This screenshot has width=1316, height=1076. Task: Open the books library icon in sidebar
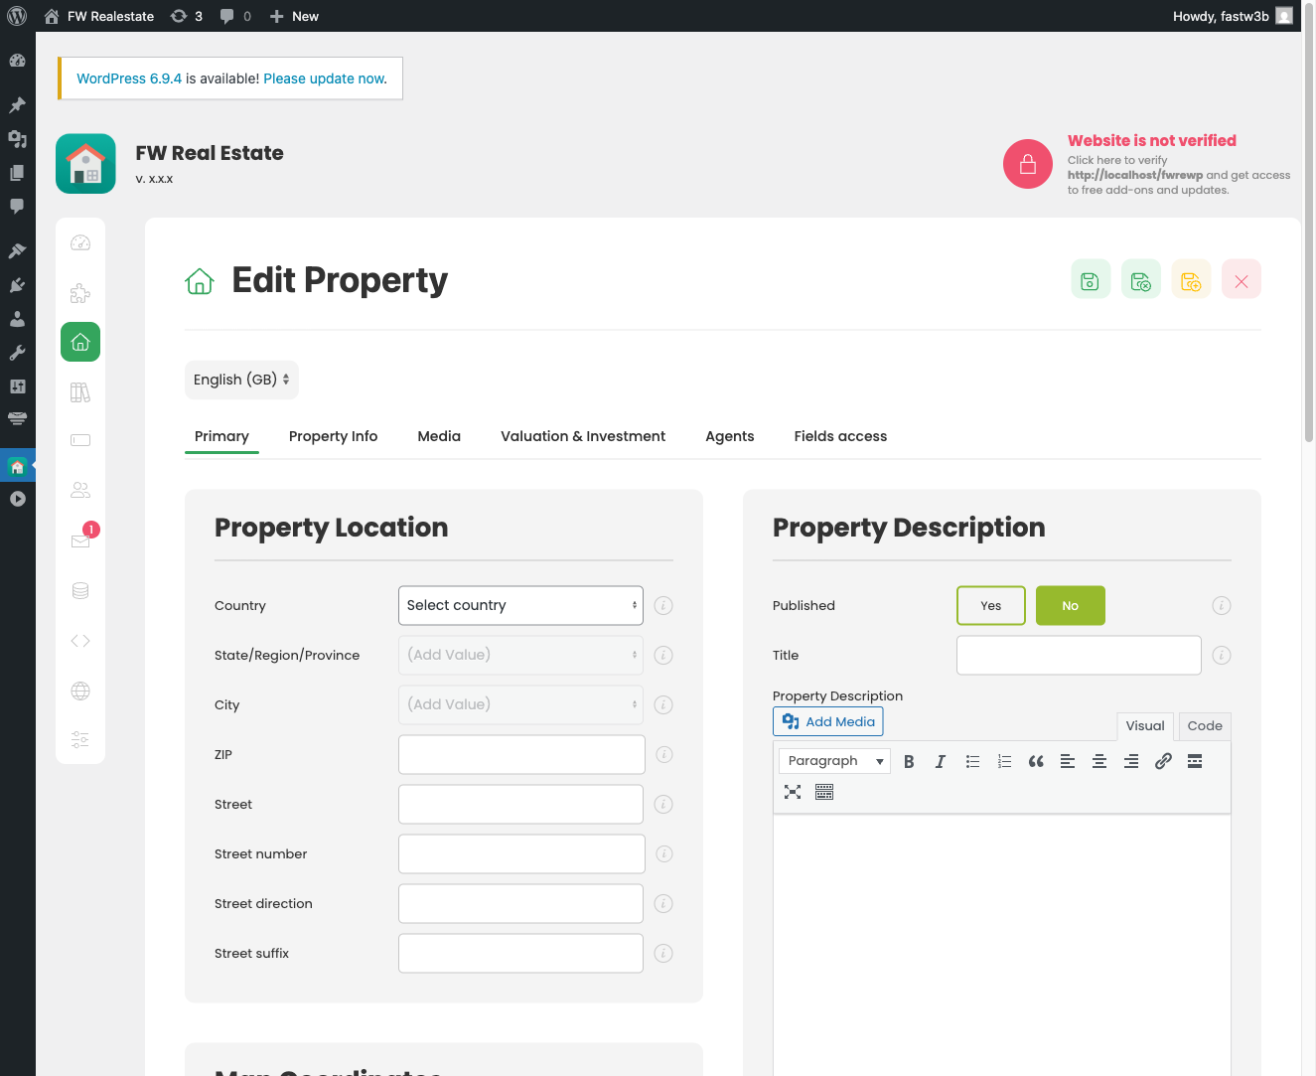80,391
